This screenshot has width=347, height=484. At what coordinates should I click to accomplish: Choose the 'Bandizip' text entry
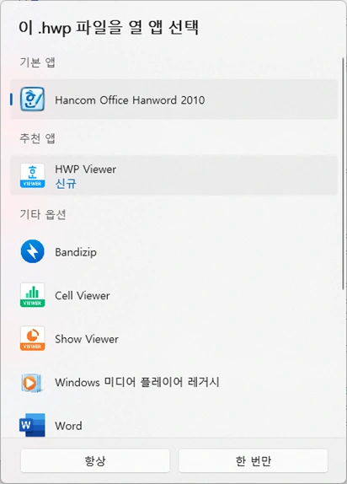pyautogui.click(x=76, y=252)
